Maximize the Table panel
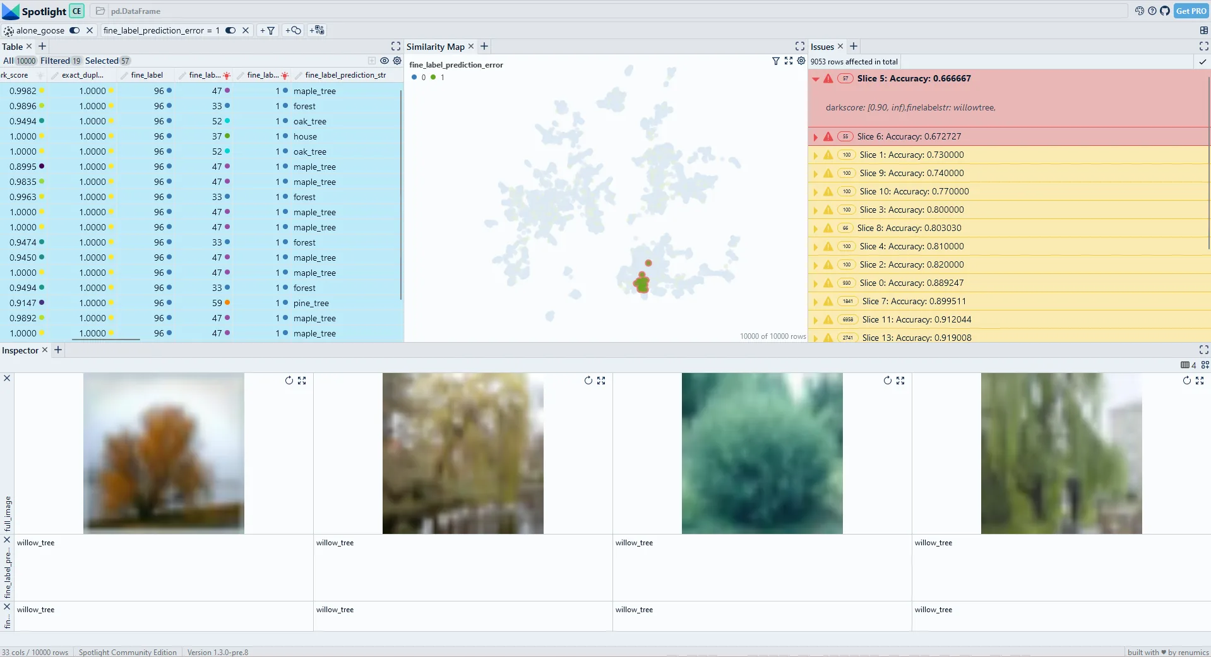Viewport: 1211px width, 657px height. tap(396, 46)
